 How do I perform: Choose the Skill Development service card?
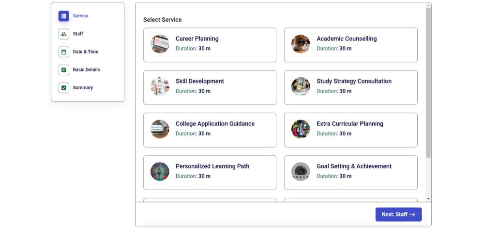click(210, 87)
